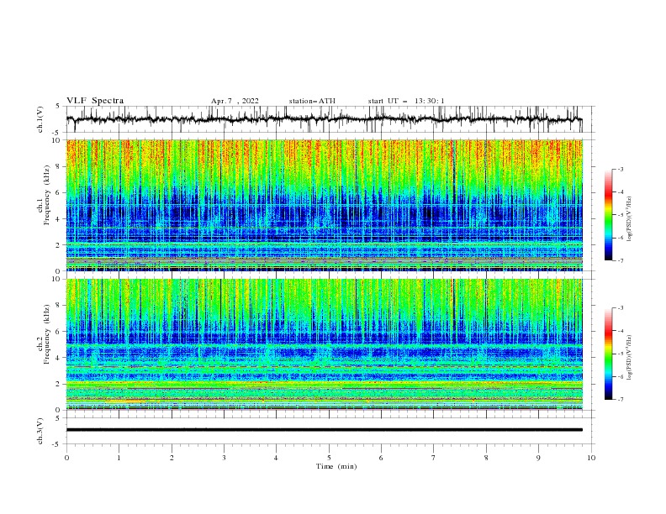This screenshot has height=514, width=666.
Task: Click time axis tick label "8"
Action: [486, 458]
